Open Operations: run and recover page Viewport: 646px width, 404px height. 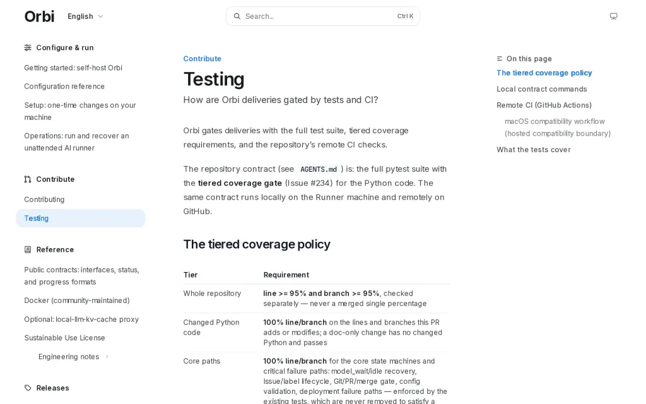pyautogui.click(x=76, y=142)
